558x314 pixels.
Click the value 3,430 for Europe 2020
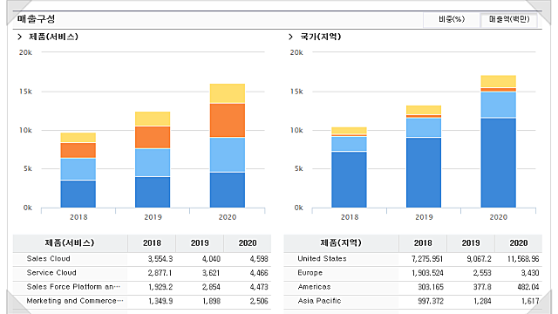(x=530, y=273)
